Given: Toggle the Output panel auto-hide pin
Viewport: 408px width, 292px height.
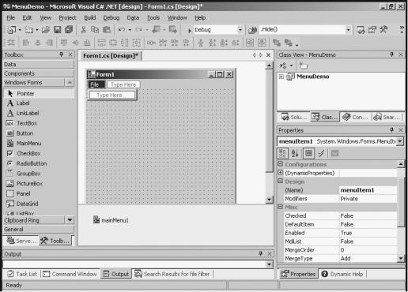Looking at the screenshot, I should coord(260,253).
